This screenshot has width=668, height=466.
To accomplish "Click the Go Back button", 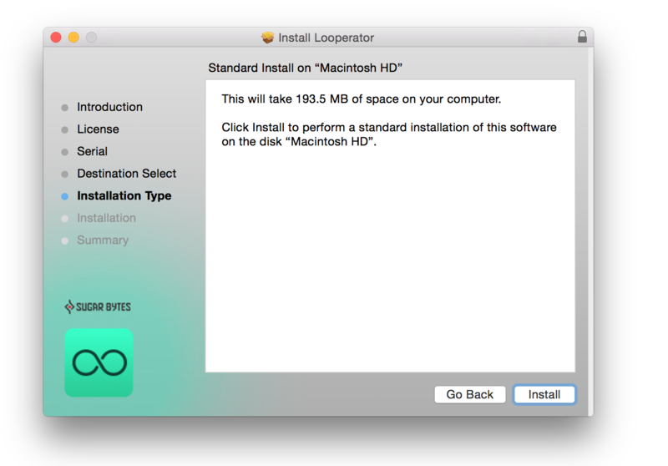I will click(470, 394).
